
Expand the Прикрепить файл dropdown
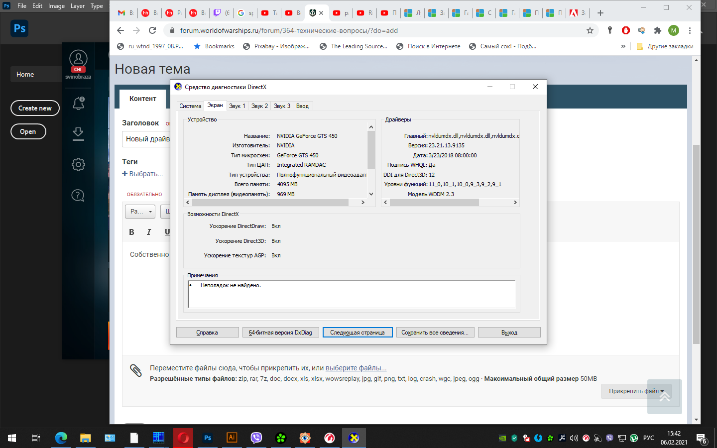coord(636,391)
